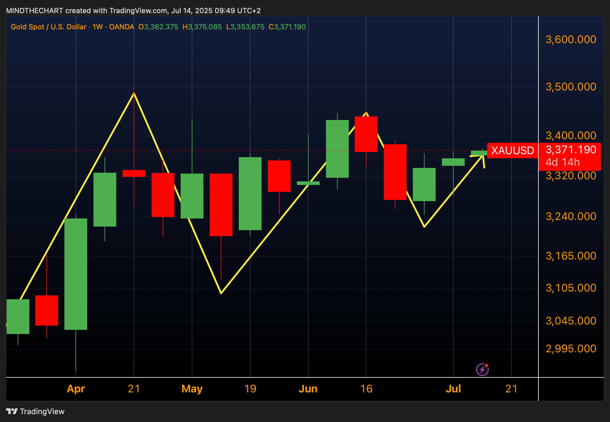Click the 3,165.000 price axis label
The image size is (610, 422).
pyautogui.click(x=571, y=256)
